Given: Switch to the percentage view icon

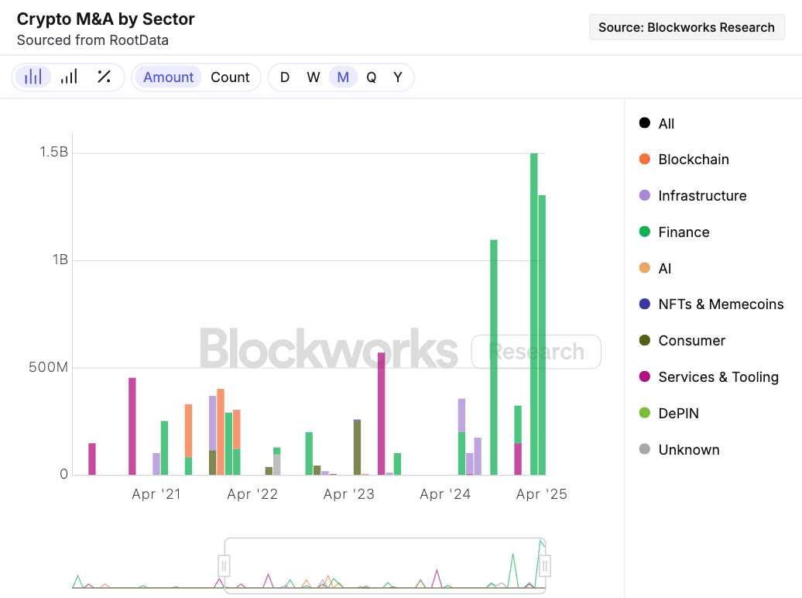Looking at the screenshot, I should 104,77.
